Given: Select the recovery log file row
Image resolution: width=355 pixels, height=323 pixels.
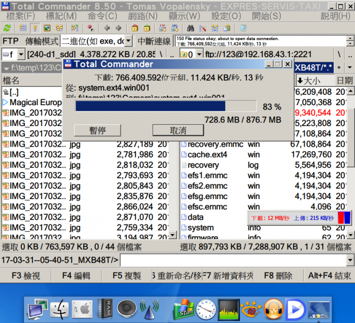Looking at the screenshot, I should [263, 165].
